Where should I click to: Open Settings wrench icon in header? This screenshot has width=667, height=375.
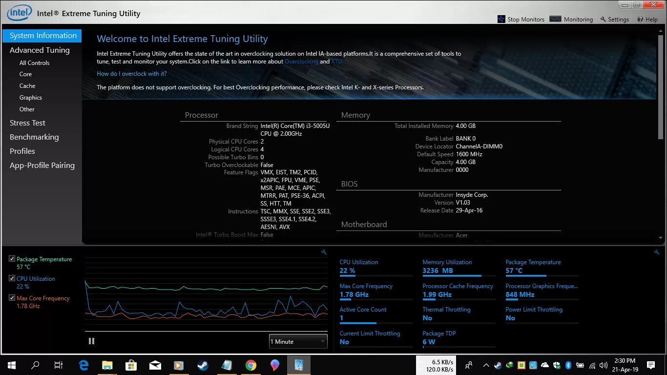pyautogui.click(x=603, y=19)
